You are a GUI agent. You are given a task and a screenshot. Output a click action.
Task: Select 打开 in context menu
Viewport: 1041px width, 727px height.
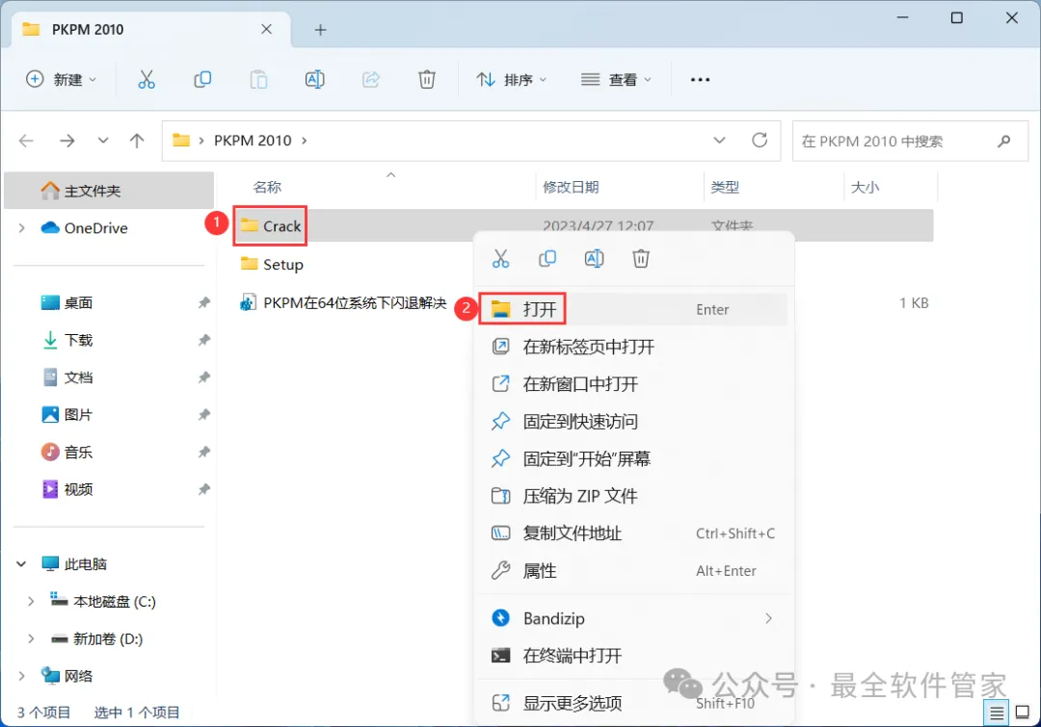[x=633, y=309]
